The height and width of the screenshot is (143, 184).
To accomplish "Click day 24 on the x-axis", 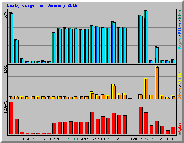I will [135, 139].
